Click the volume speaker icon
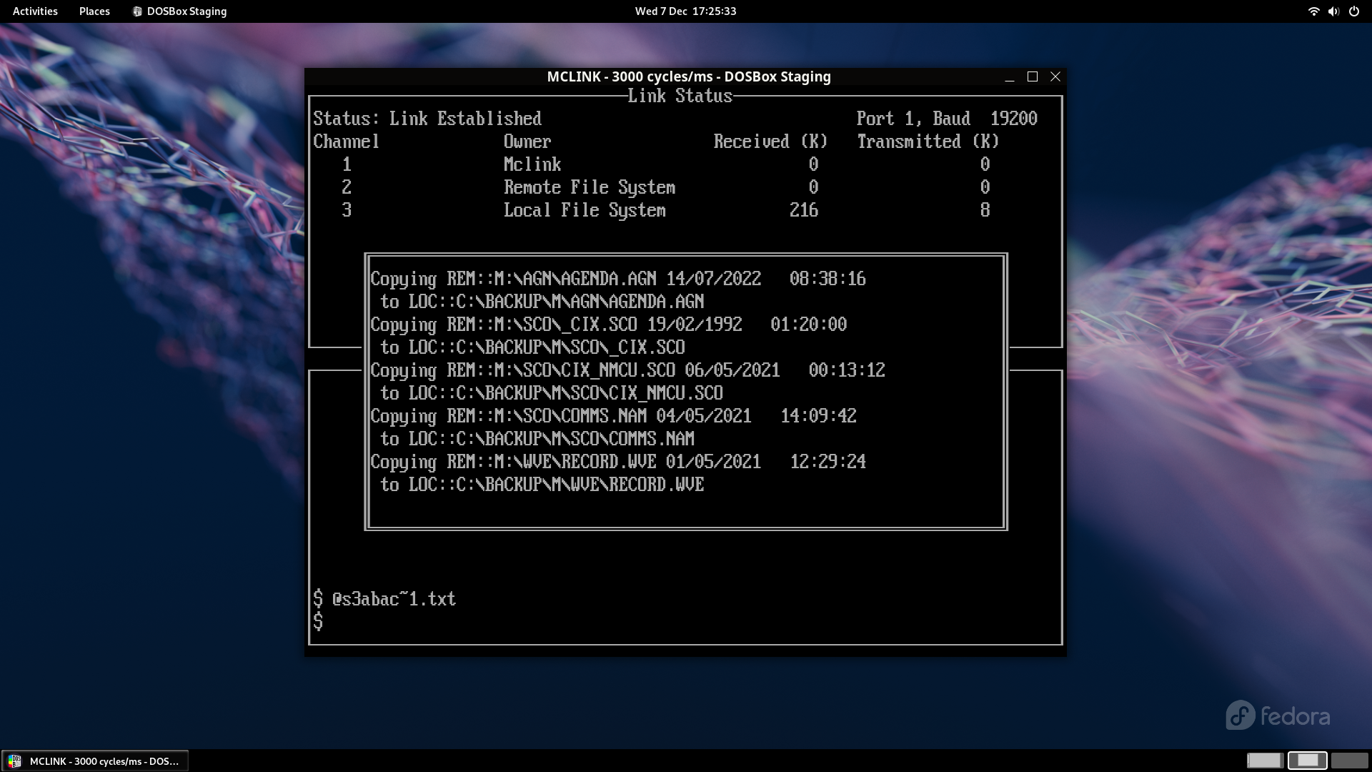The height and width of the screenshot is (772, 1372). (x=1333, y=11)
